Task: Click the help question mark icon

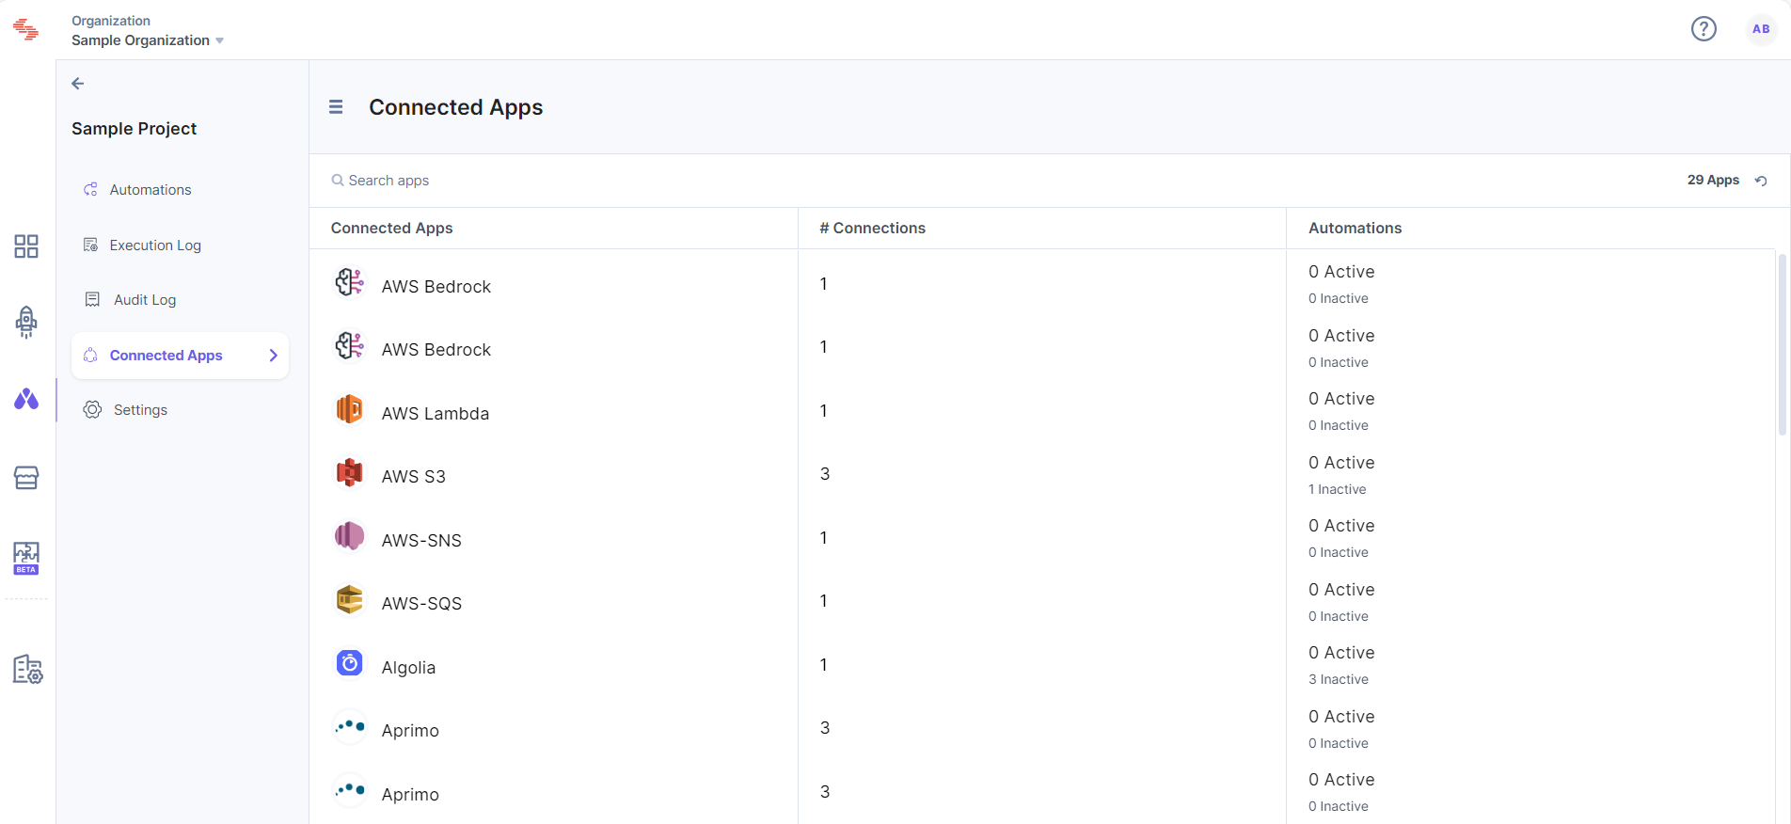Action: [1704, 29]
